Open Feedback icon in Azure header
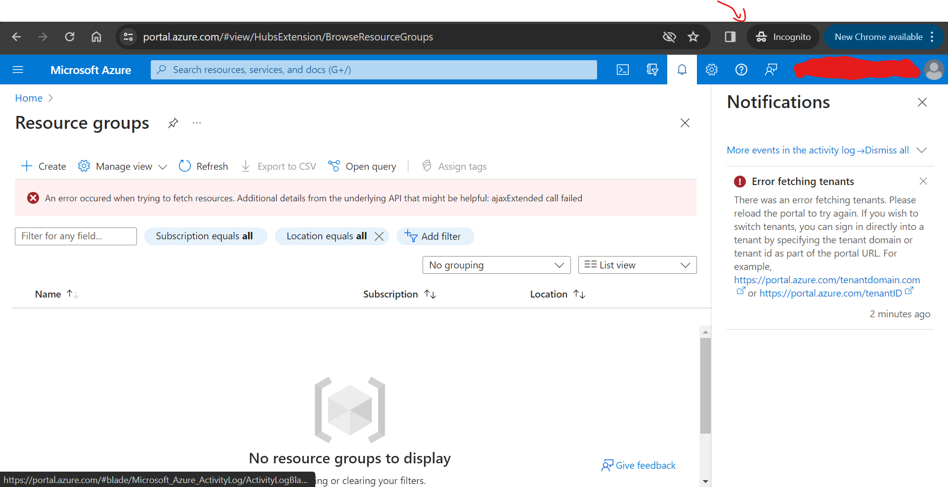The height and width of the screenshot is (487, 948). 771,70
